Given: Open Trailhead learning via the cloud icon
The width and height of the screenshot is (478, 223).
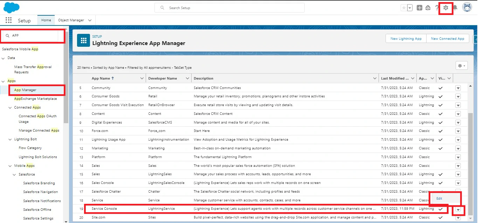Looking at the screenshot, I should [428, 7].
